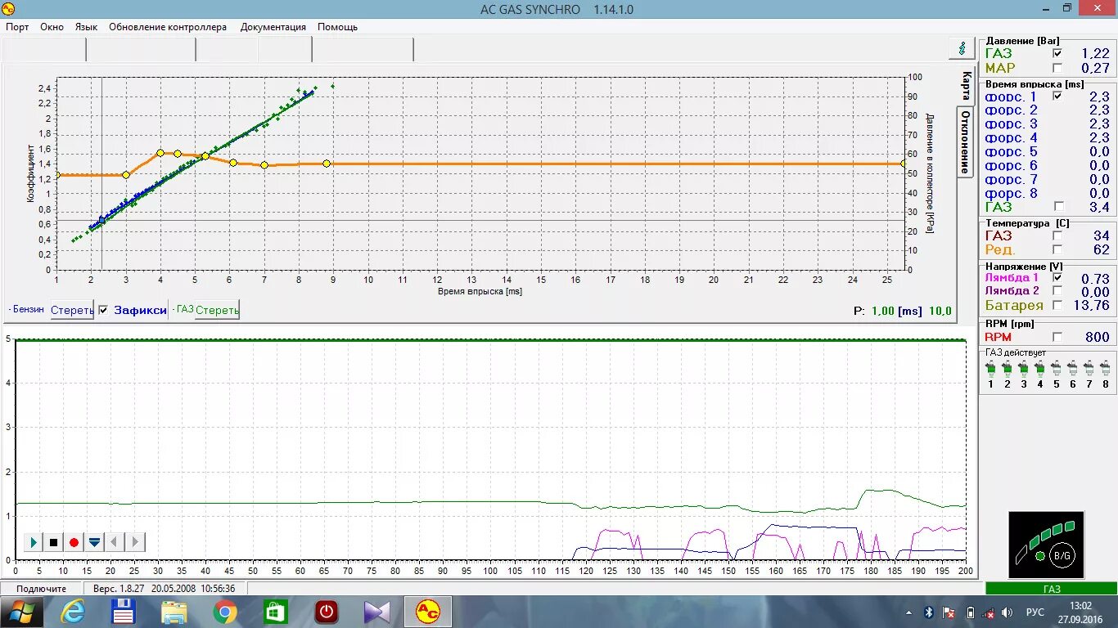1118x628 pixels.
Task: Click gas injector icon number 3
Action: click(1023, 369)
